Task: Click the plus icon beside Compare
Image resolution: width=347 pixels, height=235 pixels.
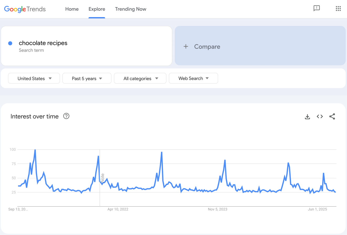Action: coord(186,47)
